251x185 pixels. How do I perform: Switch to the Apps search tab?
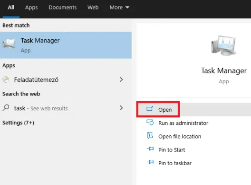click(x=31, y=8)
